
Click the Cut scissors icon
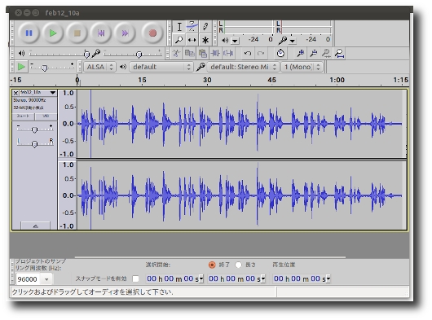click(x=176, y=53)
